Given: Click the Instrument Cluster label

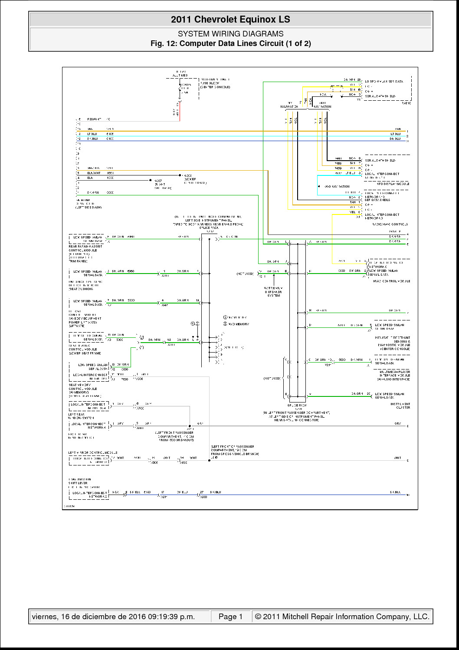Looking at the screenshot, I should (x=400, y=406).
